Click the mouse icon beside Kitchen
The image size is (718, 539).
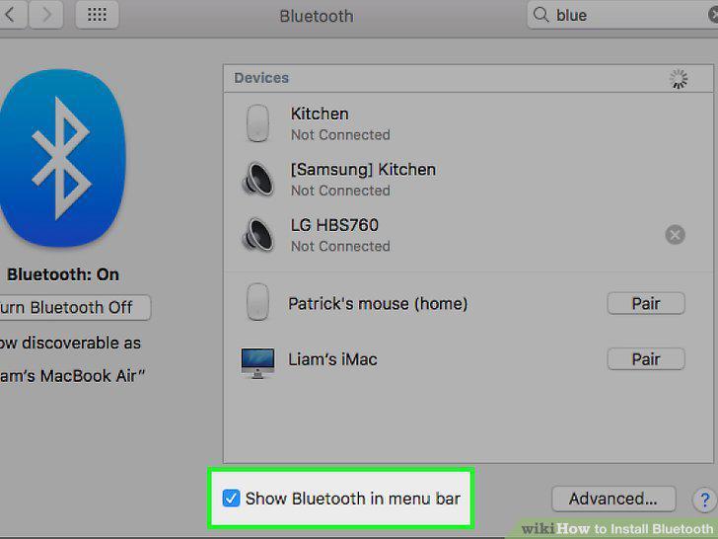tap(257, 122)
